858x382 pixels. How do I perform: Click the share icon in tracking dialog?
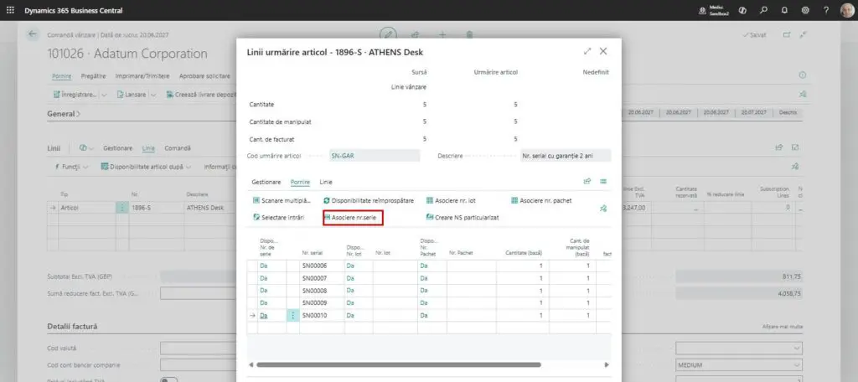pyautogui.click(x=587, y=181)
